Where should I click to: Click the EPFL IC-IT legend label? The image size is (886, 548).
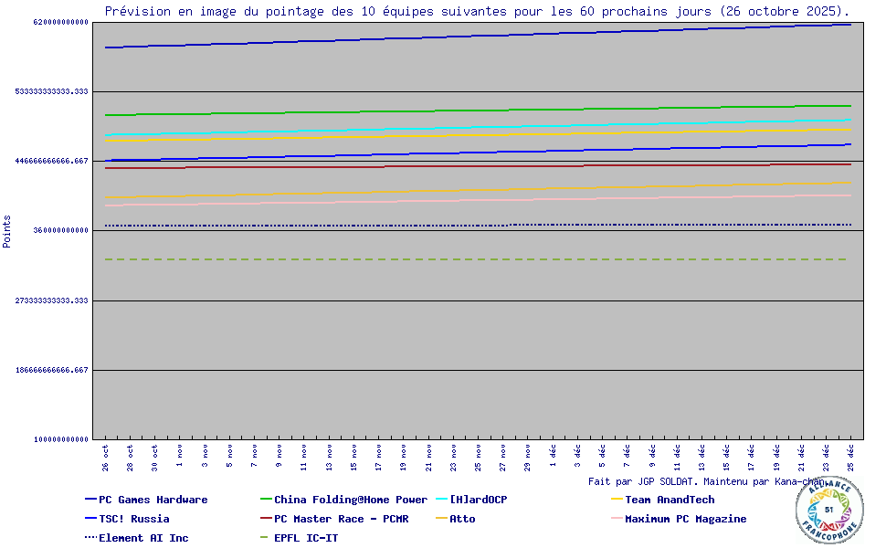coord(305,538)
